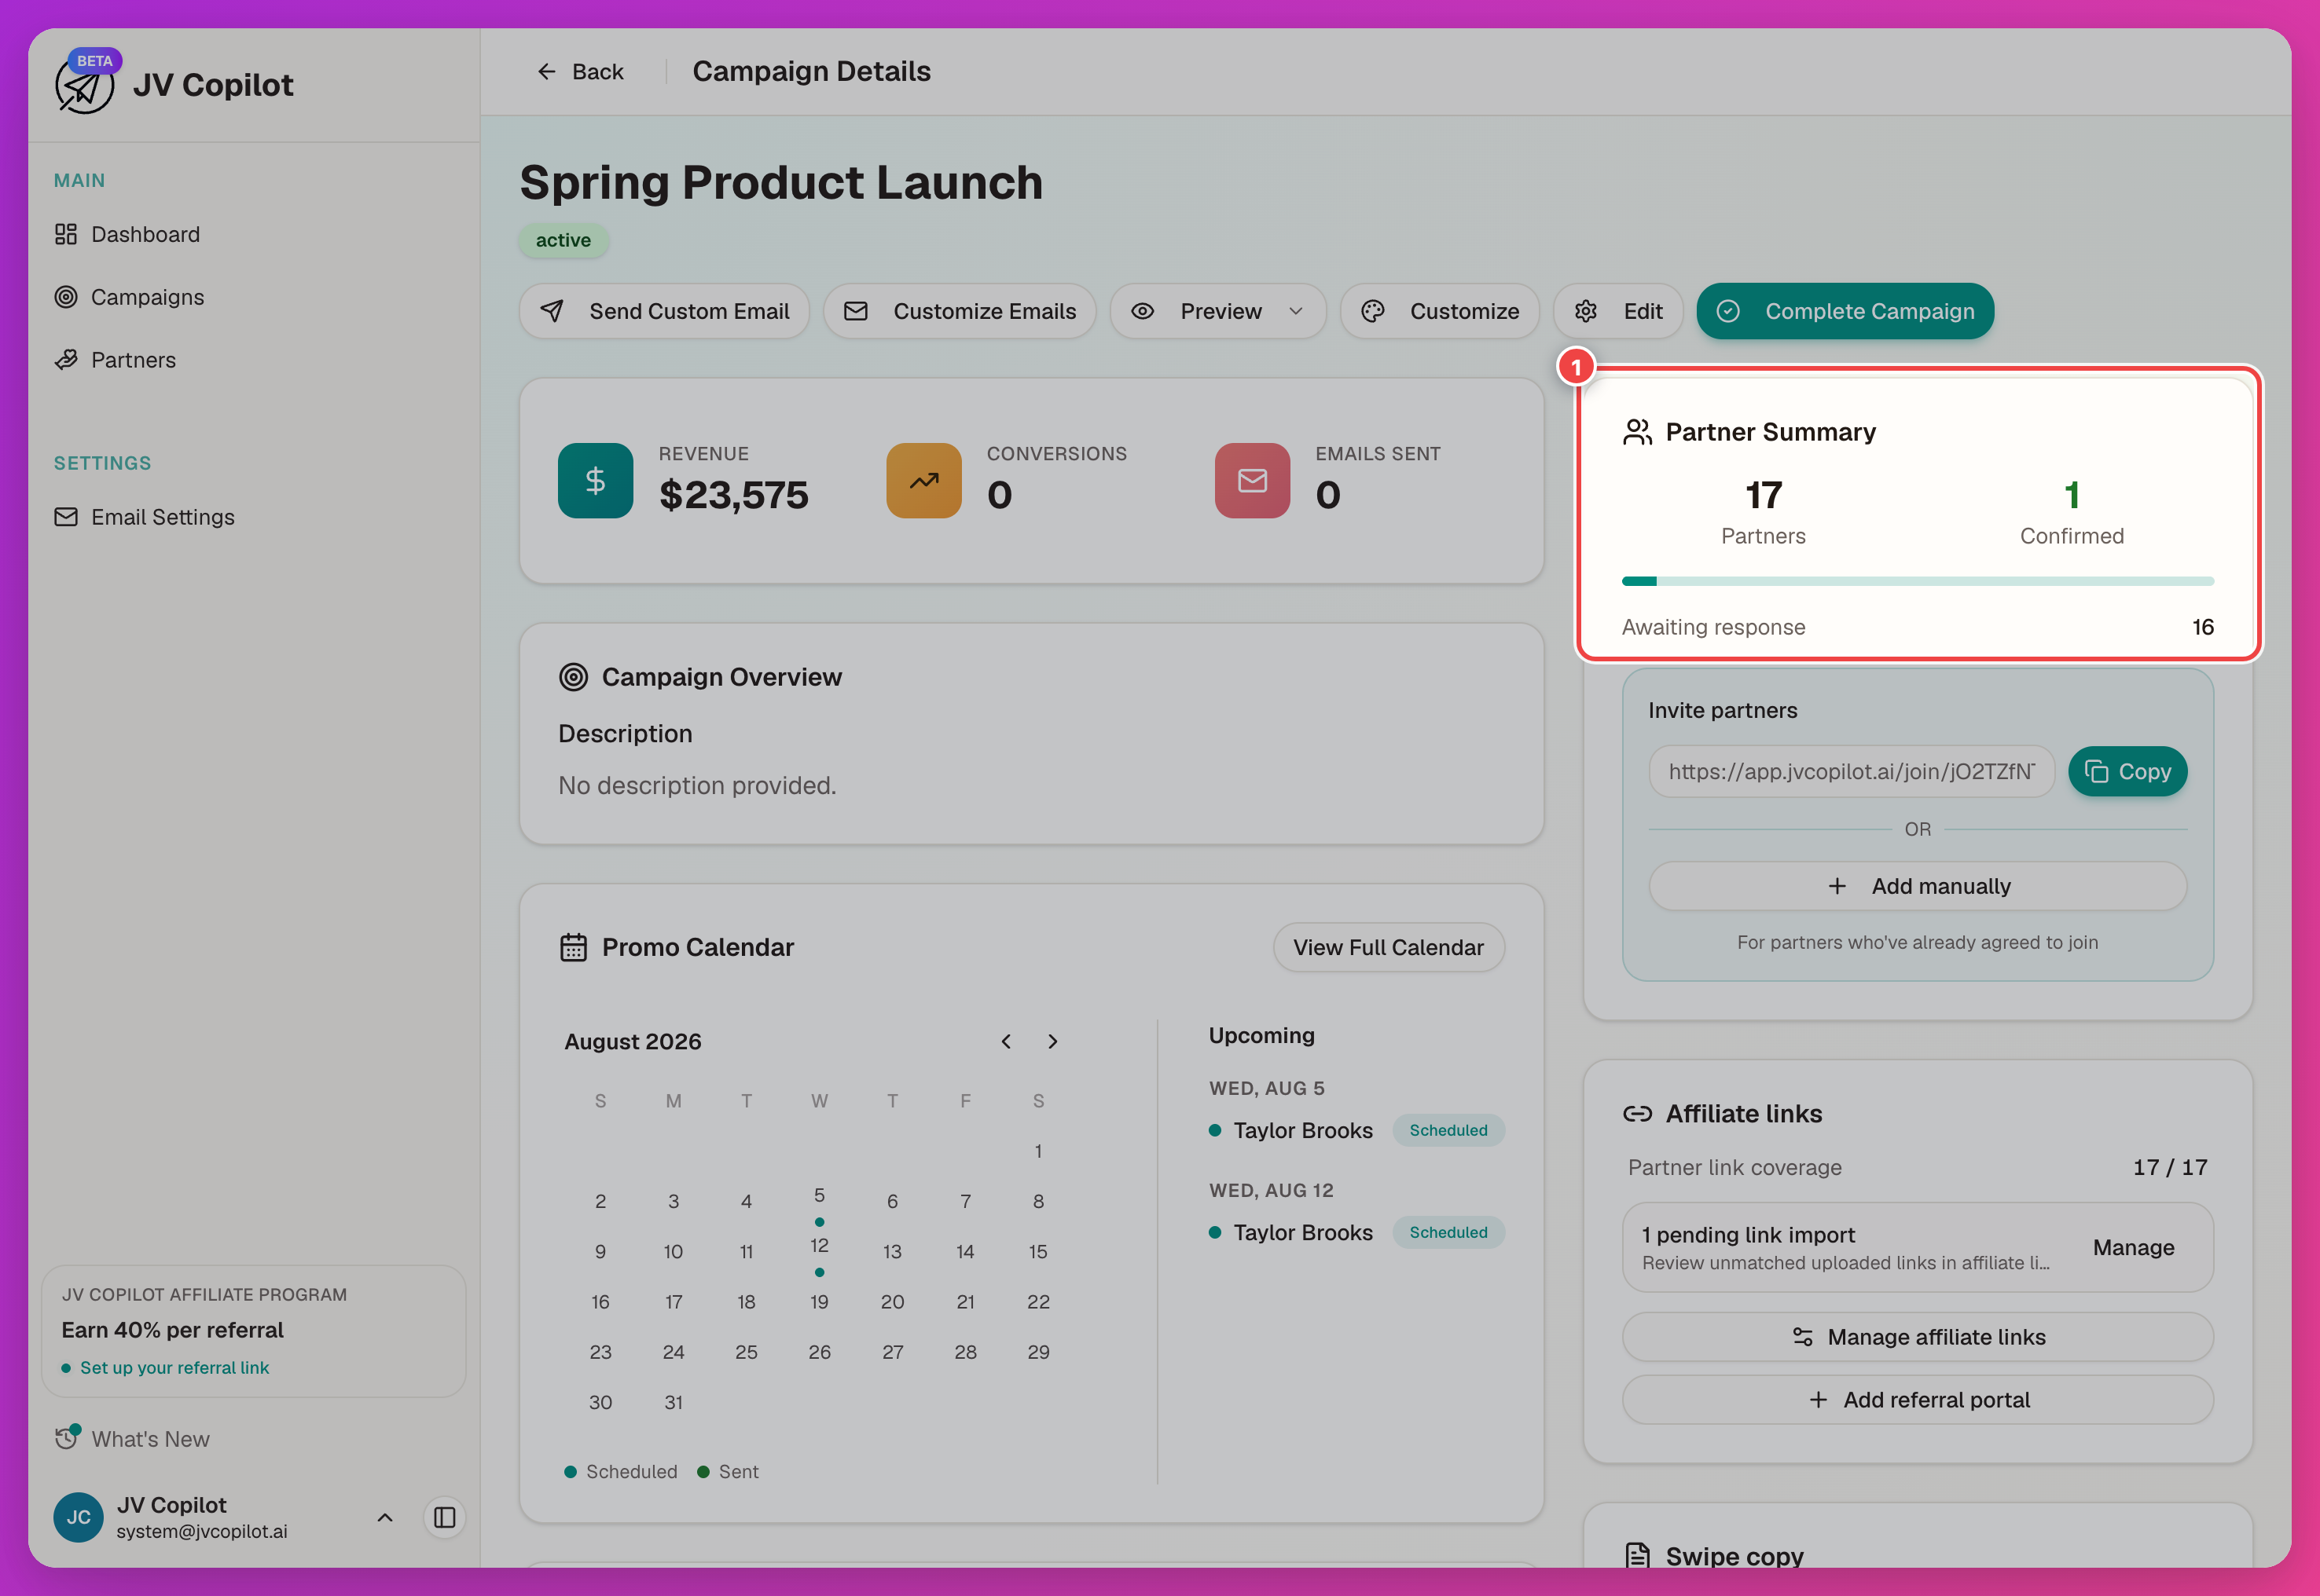
Task: Click Taylor Brooks under Wed, Aug 12
Action: pos(1302,1232)
